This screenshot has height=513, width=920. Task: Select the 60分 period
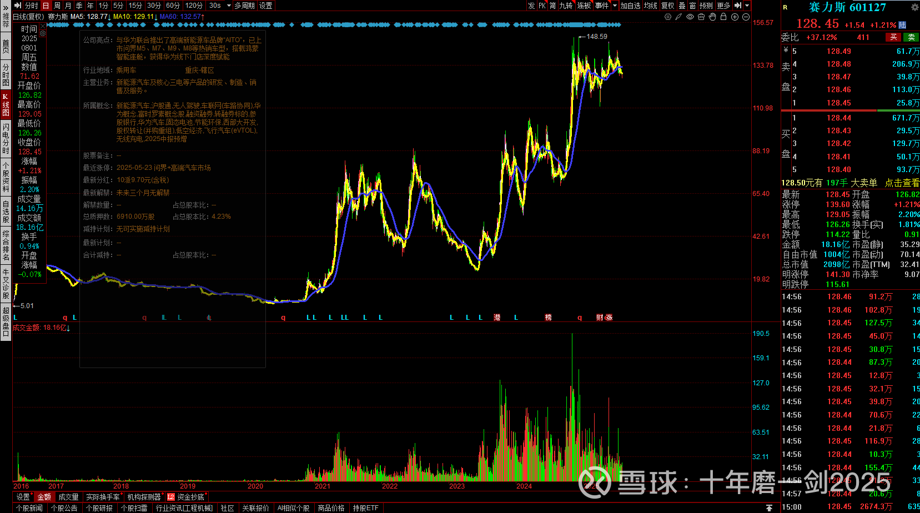(173, 6)
